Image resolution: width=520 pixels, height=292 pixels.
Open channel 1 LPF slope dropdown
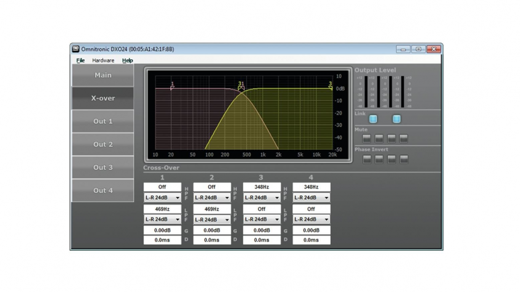click(162, 219)
